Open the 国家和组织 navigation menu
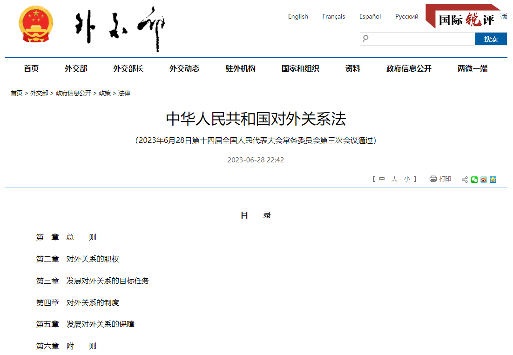This screenshot has width=513, height=355. pyautogui.click(x=300, y=69)
